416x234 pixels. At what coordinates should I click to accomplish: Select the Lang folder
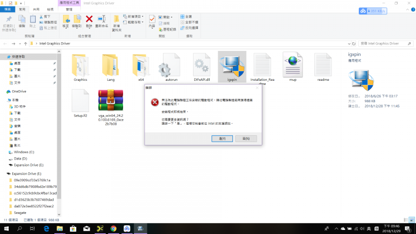pos(110,68)
